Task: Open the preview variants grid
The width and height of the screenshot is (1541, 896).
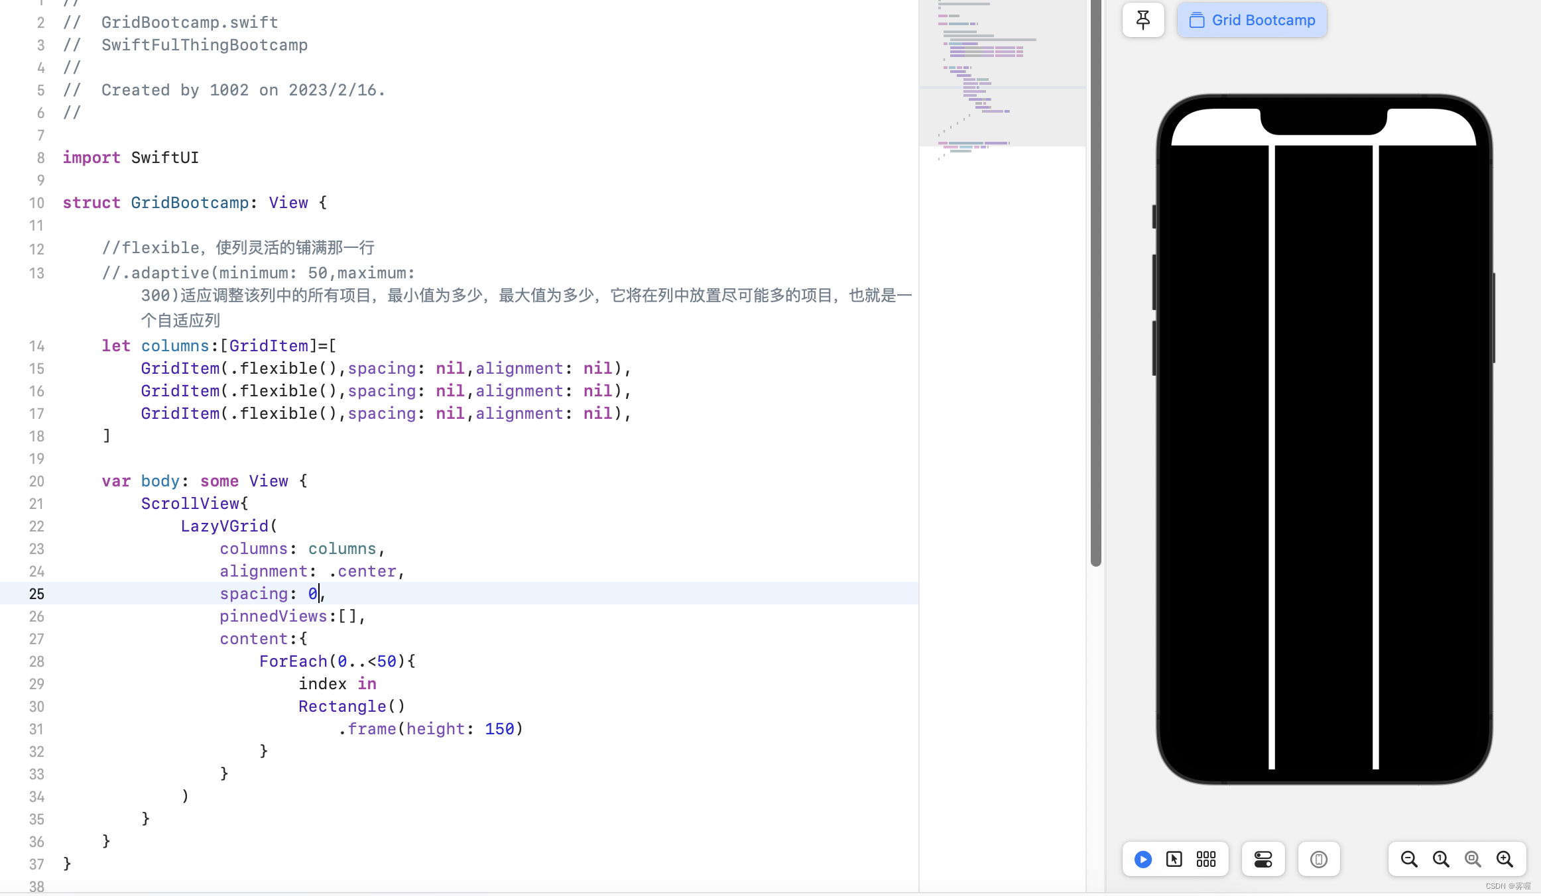Action: coord(1206,860)
